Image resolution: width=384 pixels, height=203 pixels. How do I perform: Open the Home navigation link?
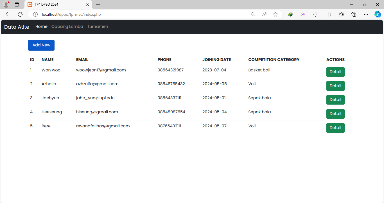tap(41, 26)
